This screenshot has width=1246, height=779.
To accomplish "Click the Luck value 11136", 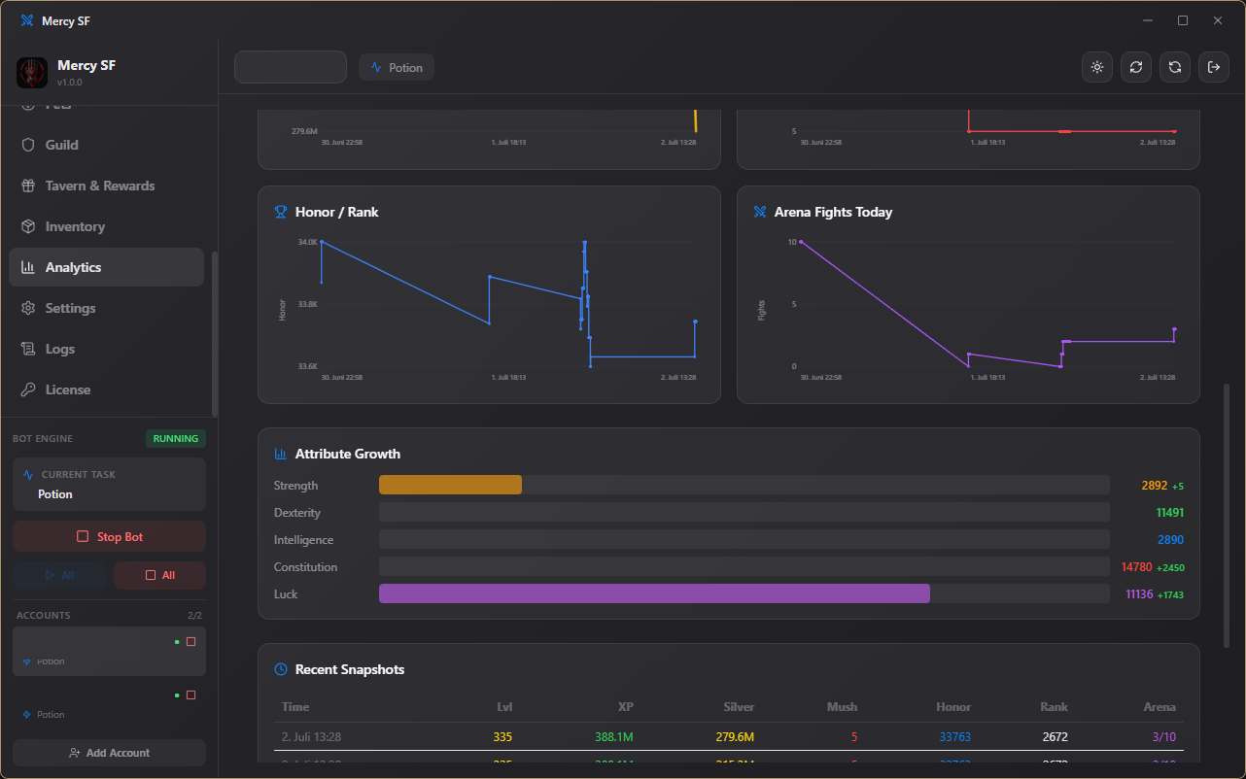I will click(x=1139, y=594).
